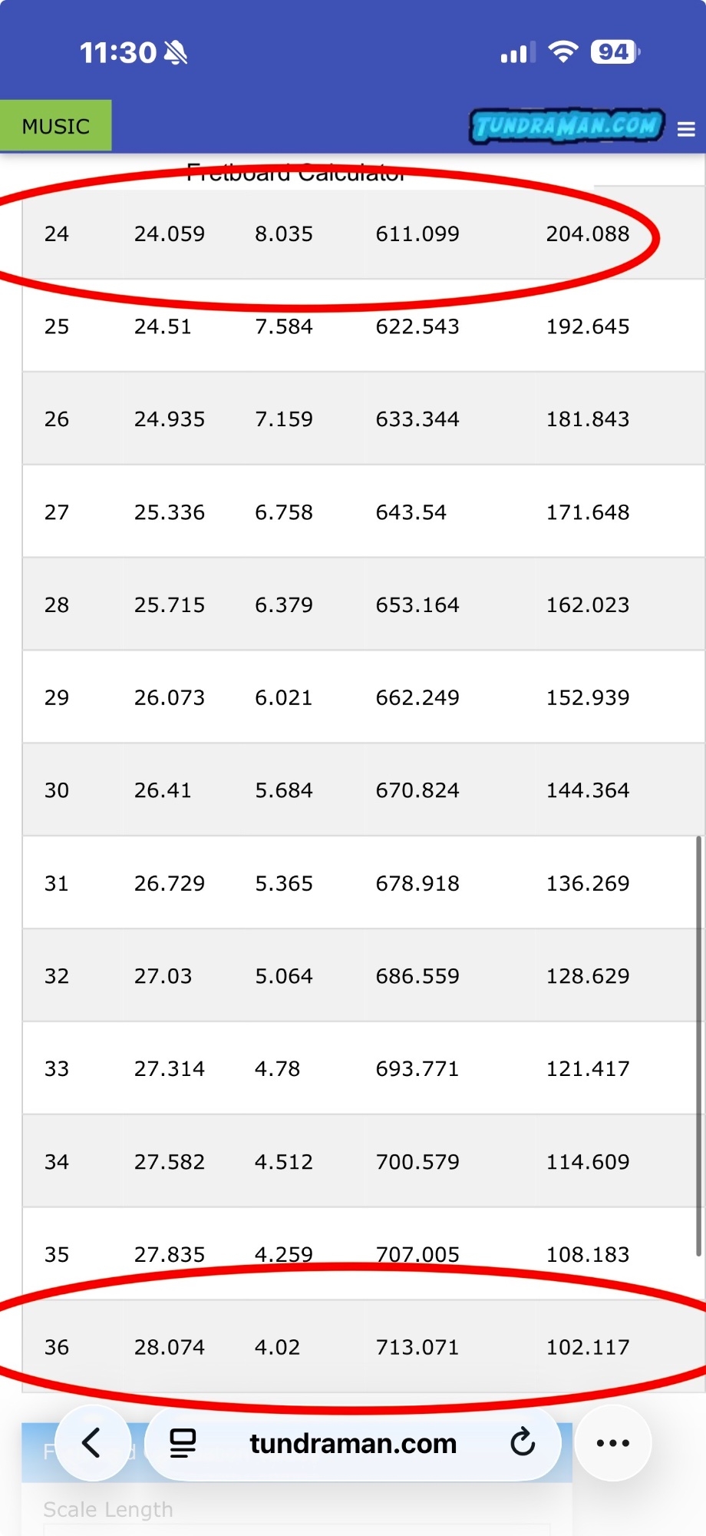Tap the Wi-Fi status icon
Image resolution: width=706 pixels, height=1536 pixels.
[563, 52]
